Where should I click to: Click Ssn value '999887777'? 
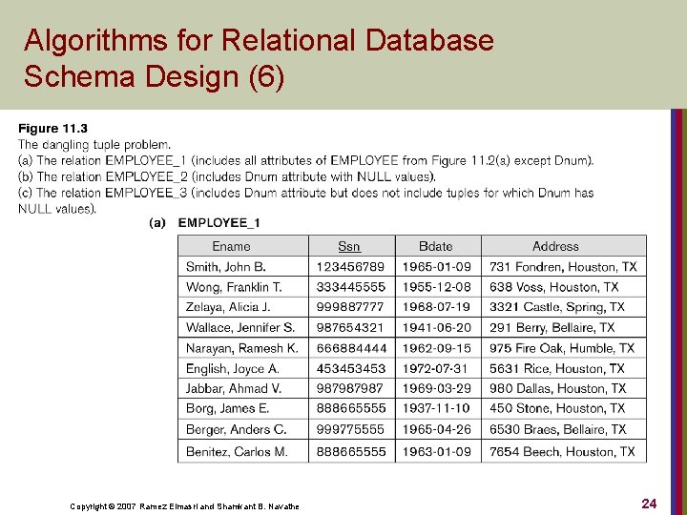(x=350, y=307)
